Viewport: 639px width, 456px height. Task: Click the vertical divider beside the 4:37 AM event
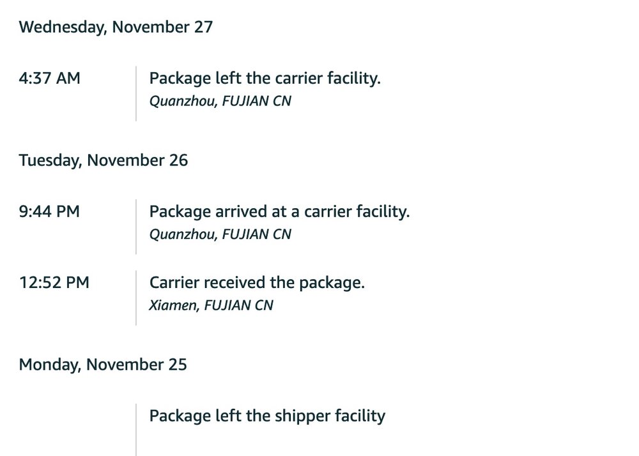[x=136, y=93]
